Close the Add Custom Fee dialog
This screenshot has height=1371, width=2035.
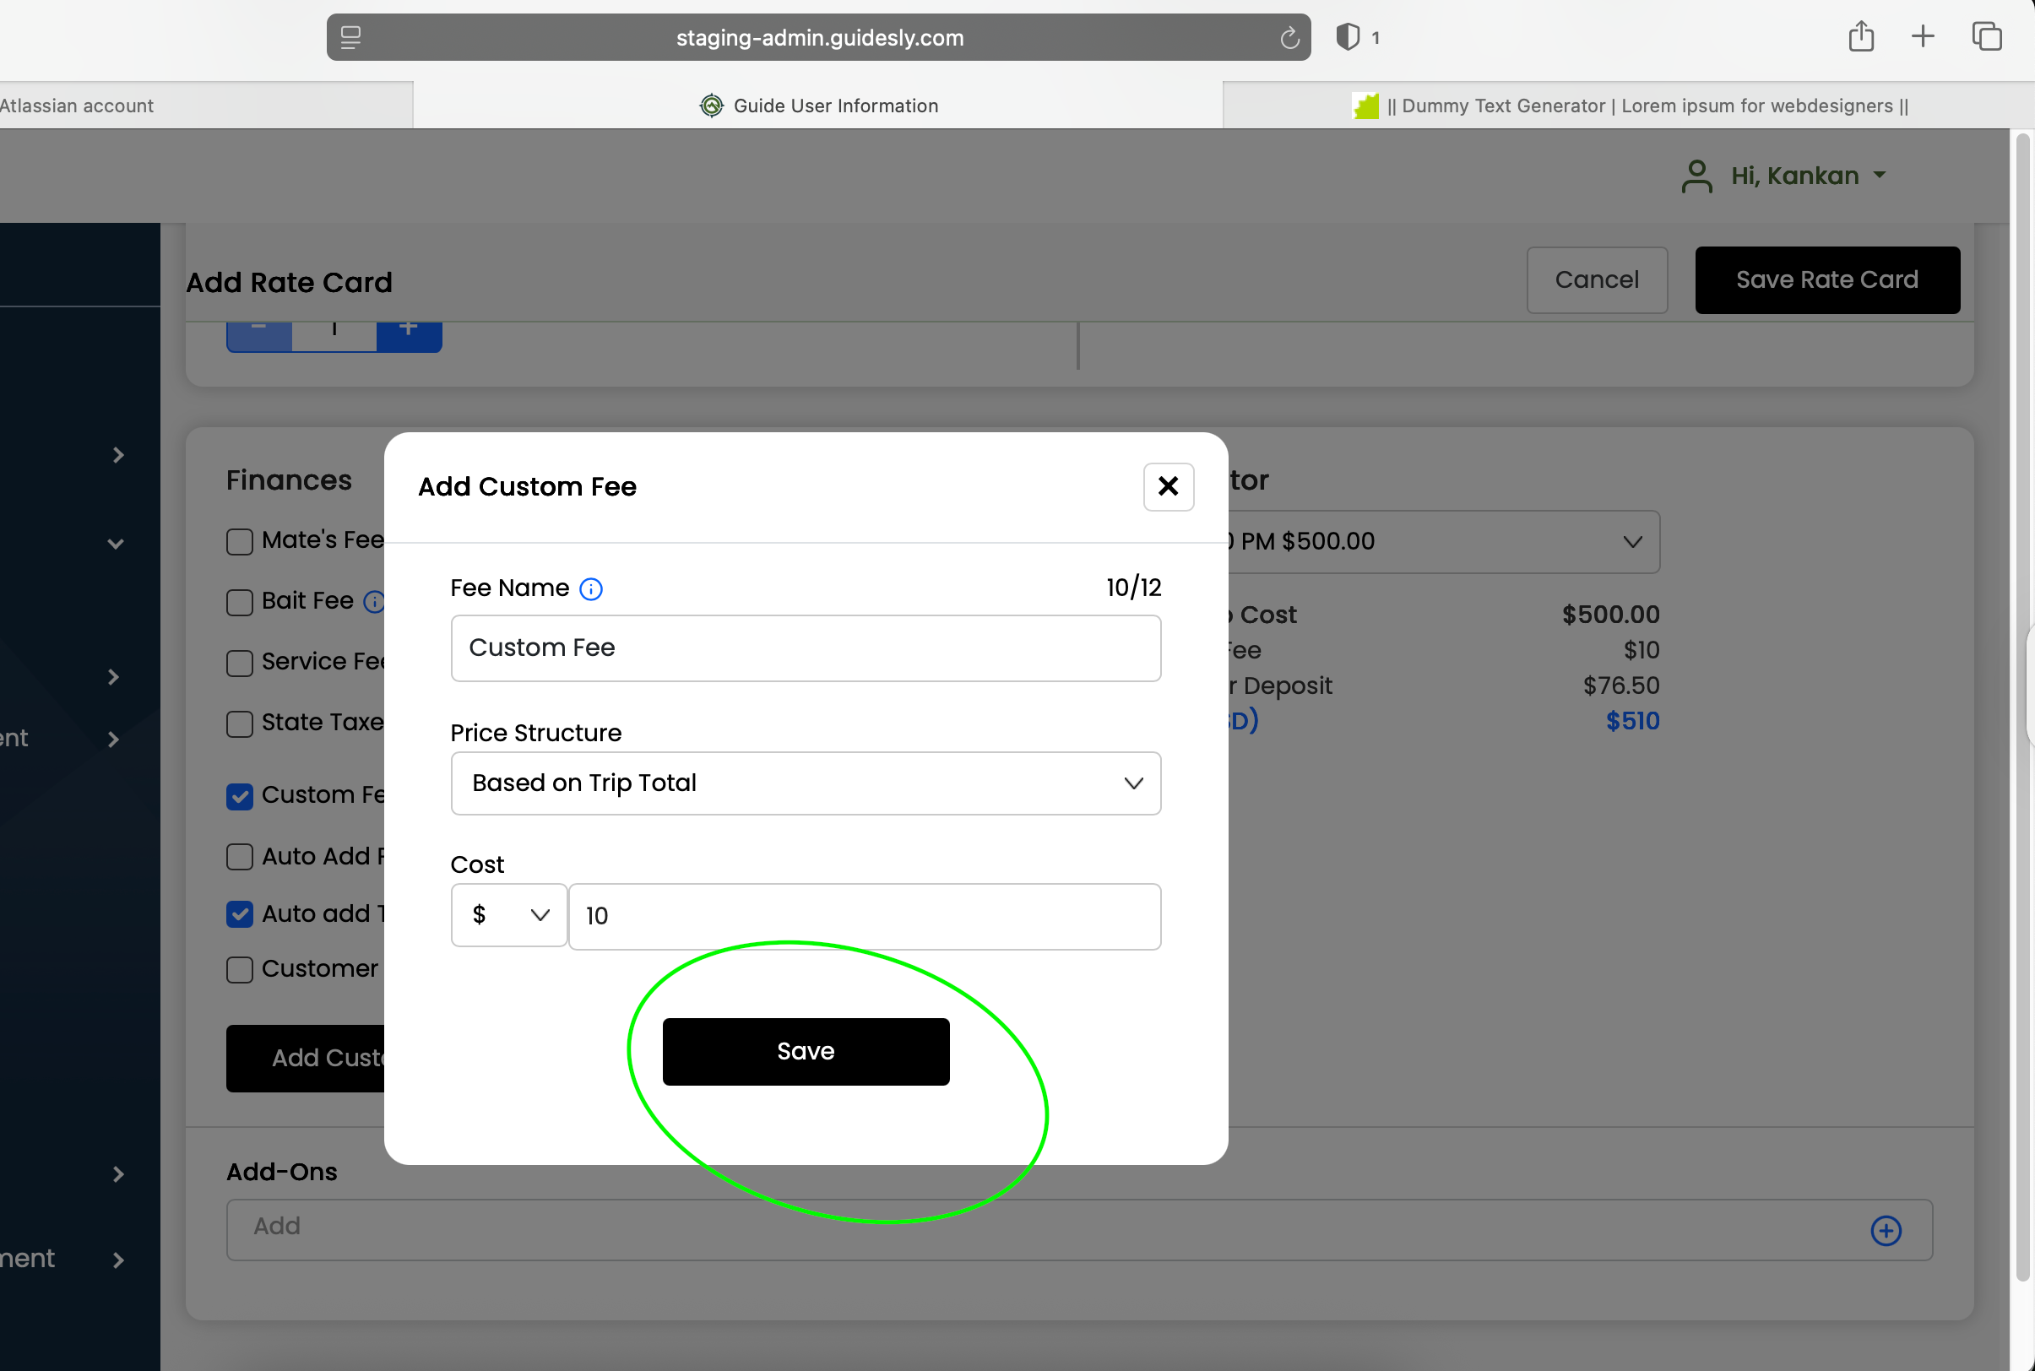[1168, 486]
